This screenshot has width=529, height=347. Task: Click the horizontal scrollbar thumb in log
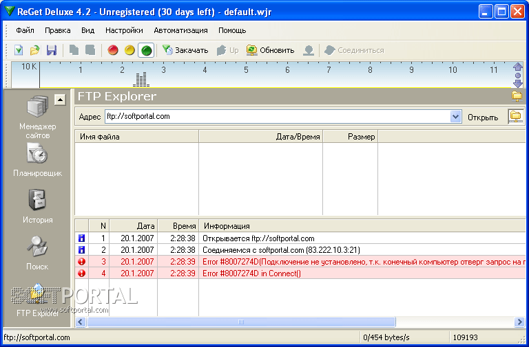click(241, 322)
